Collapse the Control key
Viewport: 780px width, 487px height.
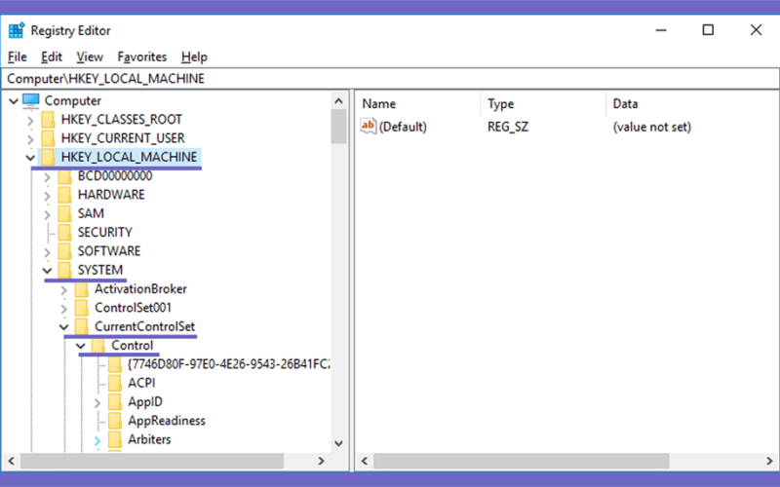pos(81,347)
